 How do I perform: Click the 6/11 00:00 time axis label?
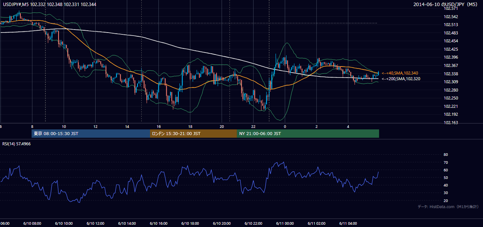point(285,224)
